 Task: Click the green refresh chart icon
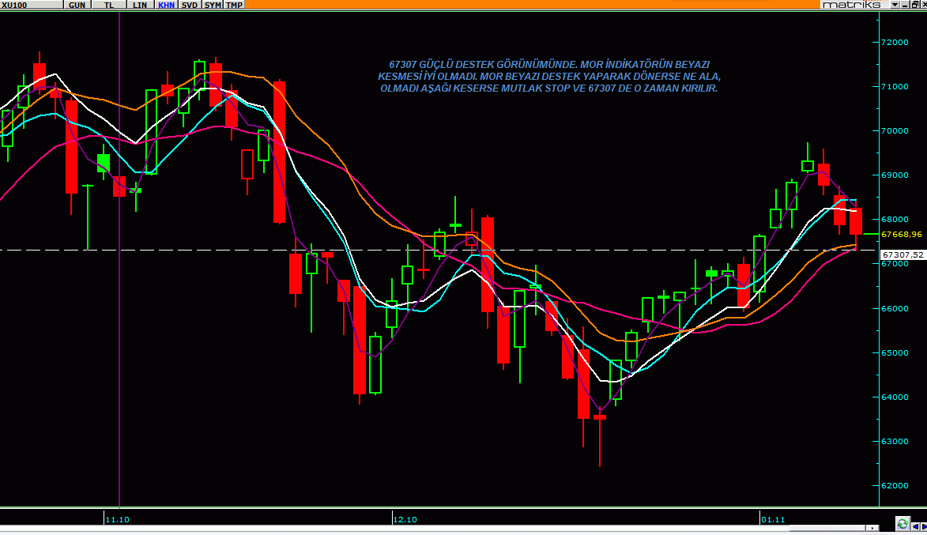(902, 523)
